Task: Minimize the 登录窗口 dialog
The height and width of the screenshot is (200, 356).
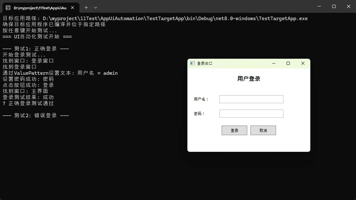Action: click(x=274, y=64)
